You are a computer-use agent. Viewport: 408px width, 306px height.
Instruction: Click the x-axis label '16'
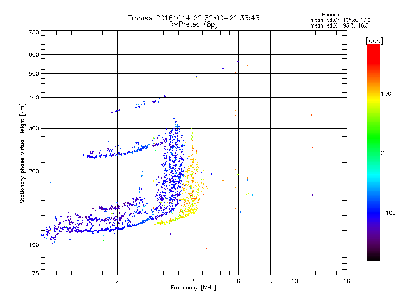[x=347, y=281]
